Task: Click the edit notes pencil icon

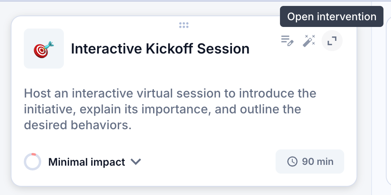Action: pyautogui.click(x=287, y=41)
